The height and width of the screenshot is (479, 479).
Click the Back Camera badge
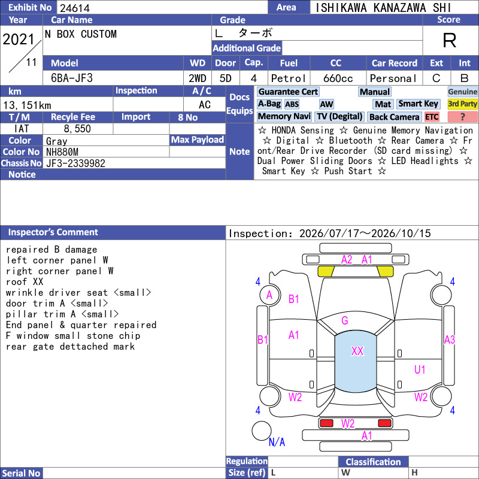coord(394,117)
